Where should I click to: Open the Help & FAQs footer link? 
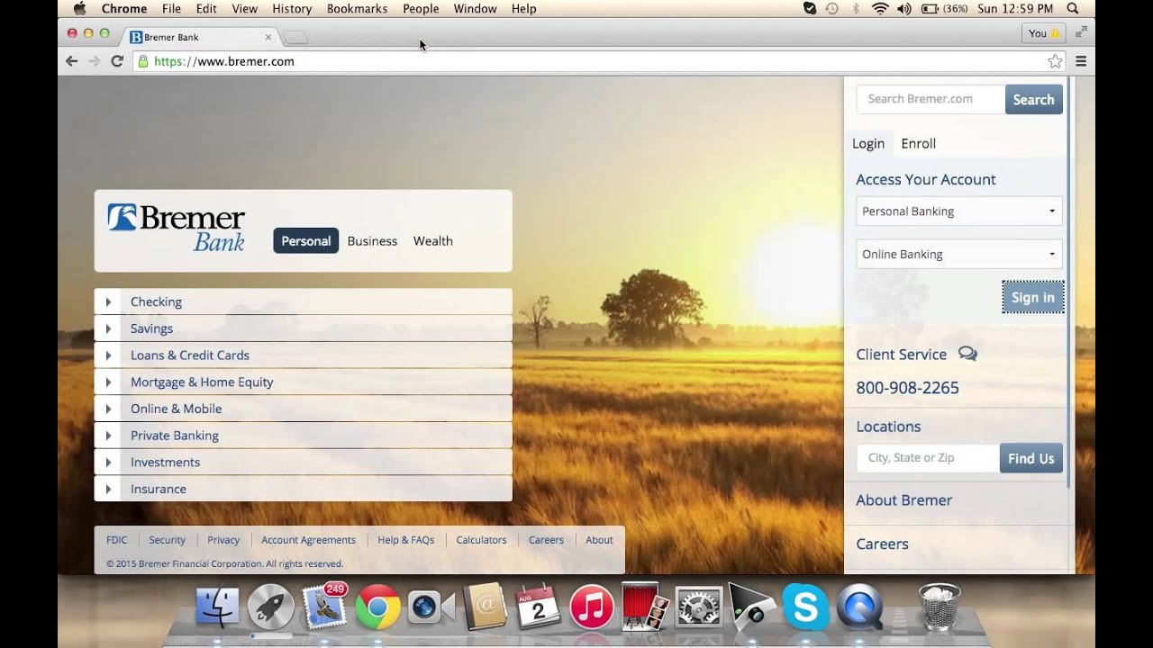405,540
